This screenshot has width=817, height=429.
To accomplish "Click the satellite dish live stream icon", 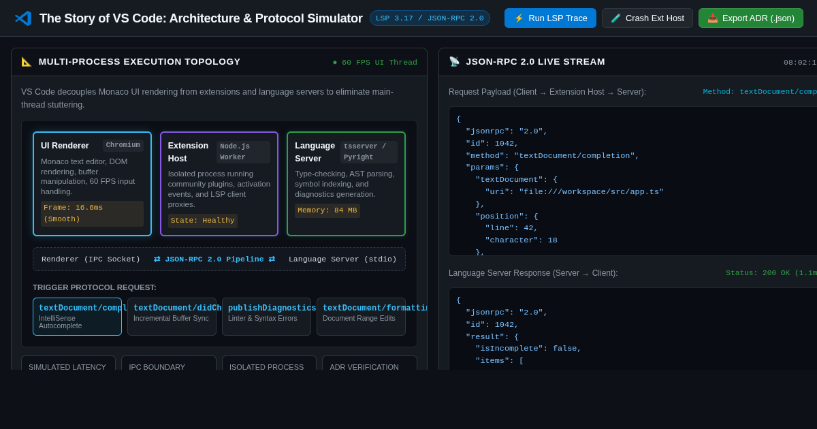I will click(454, 62).
